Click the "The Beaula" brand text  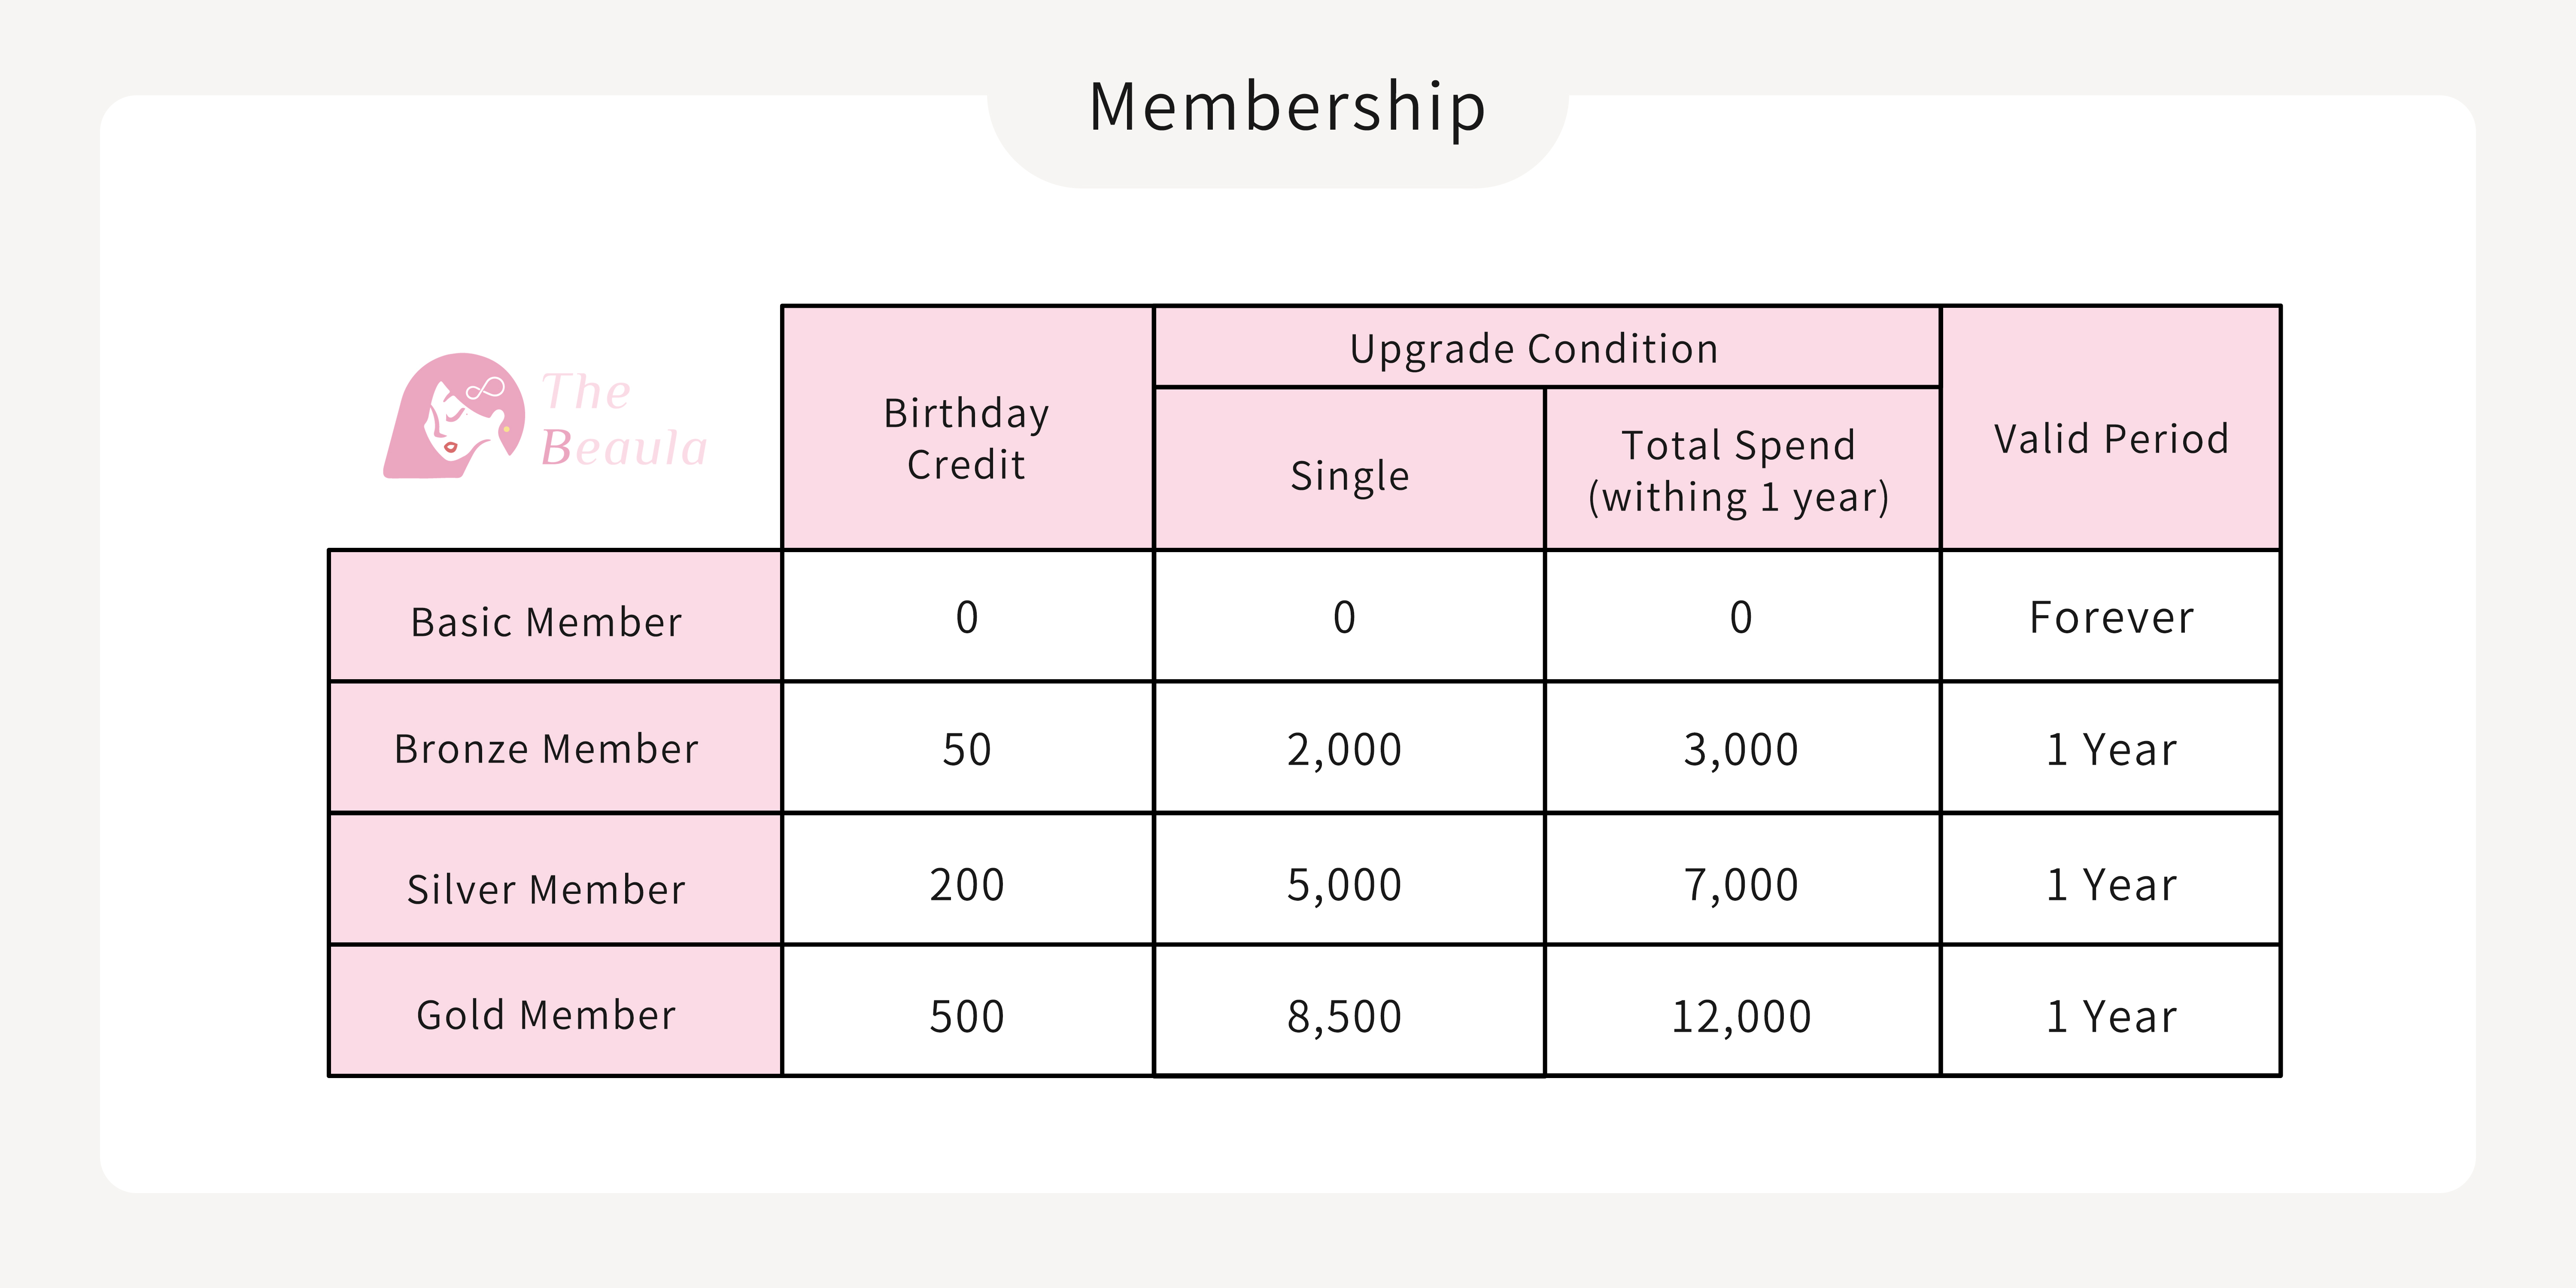click(624, 419)
